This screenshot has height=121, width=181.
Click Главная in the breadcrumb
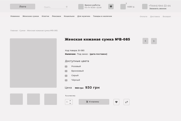(14, 31)
